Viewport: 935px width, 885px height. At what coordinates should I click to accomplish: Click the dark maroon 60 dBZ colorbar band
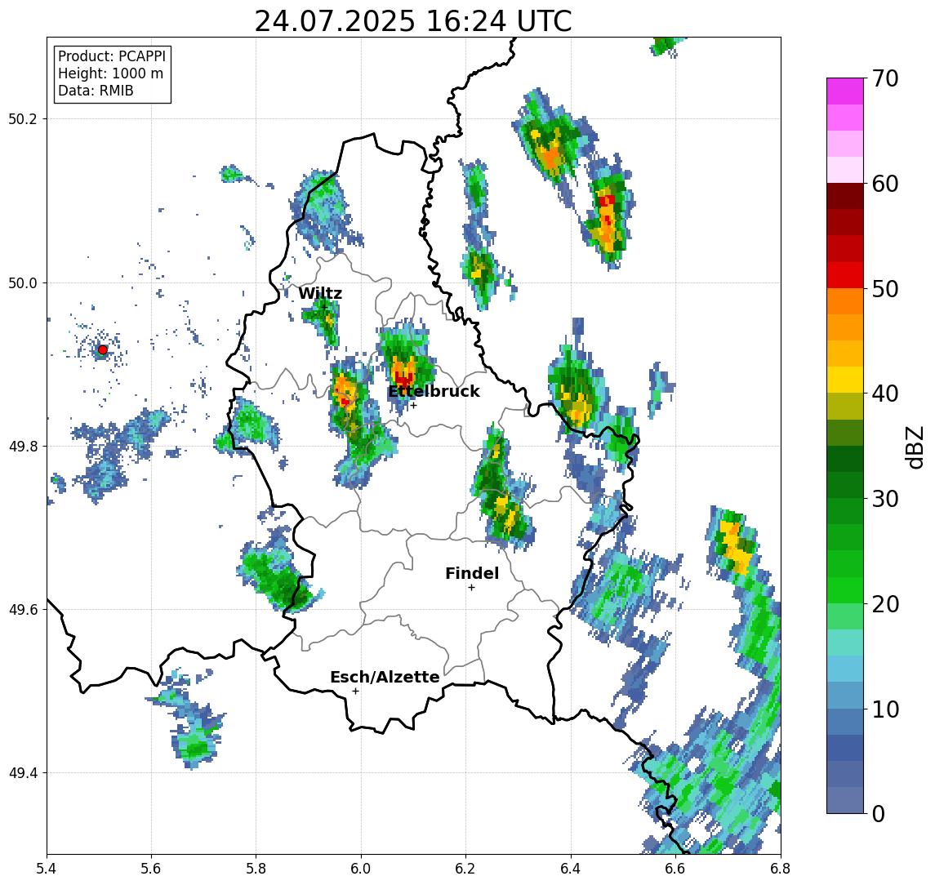pyautogui.click(x=845, y=196)
